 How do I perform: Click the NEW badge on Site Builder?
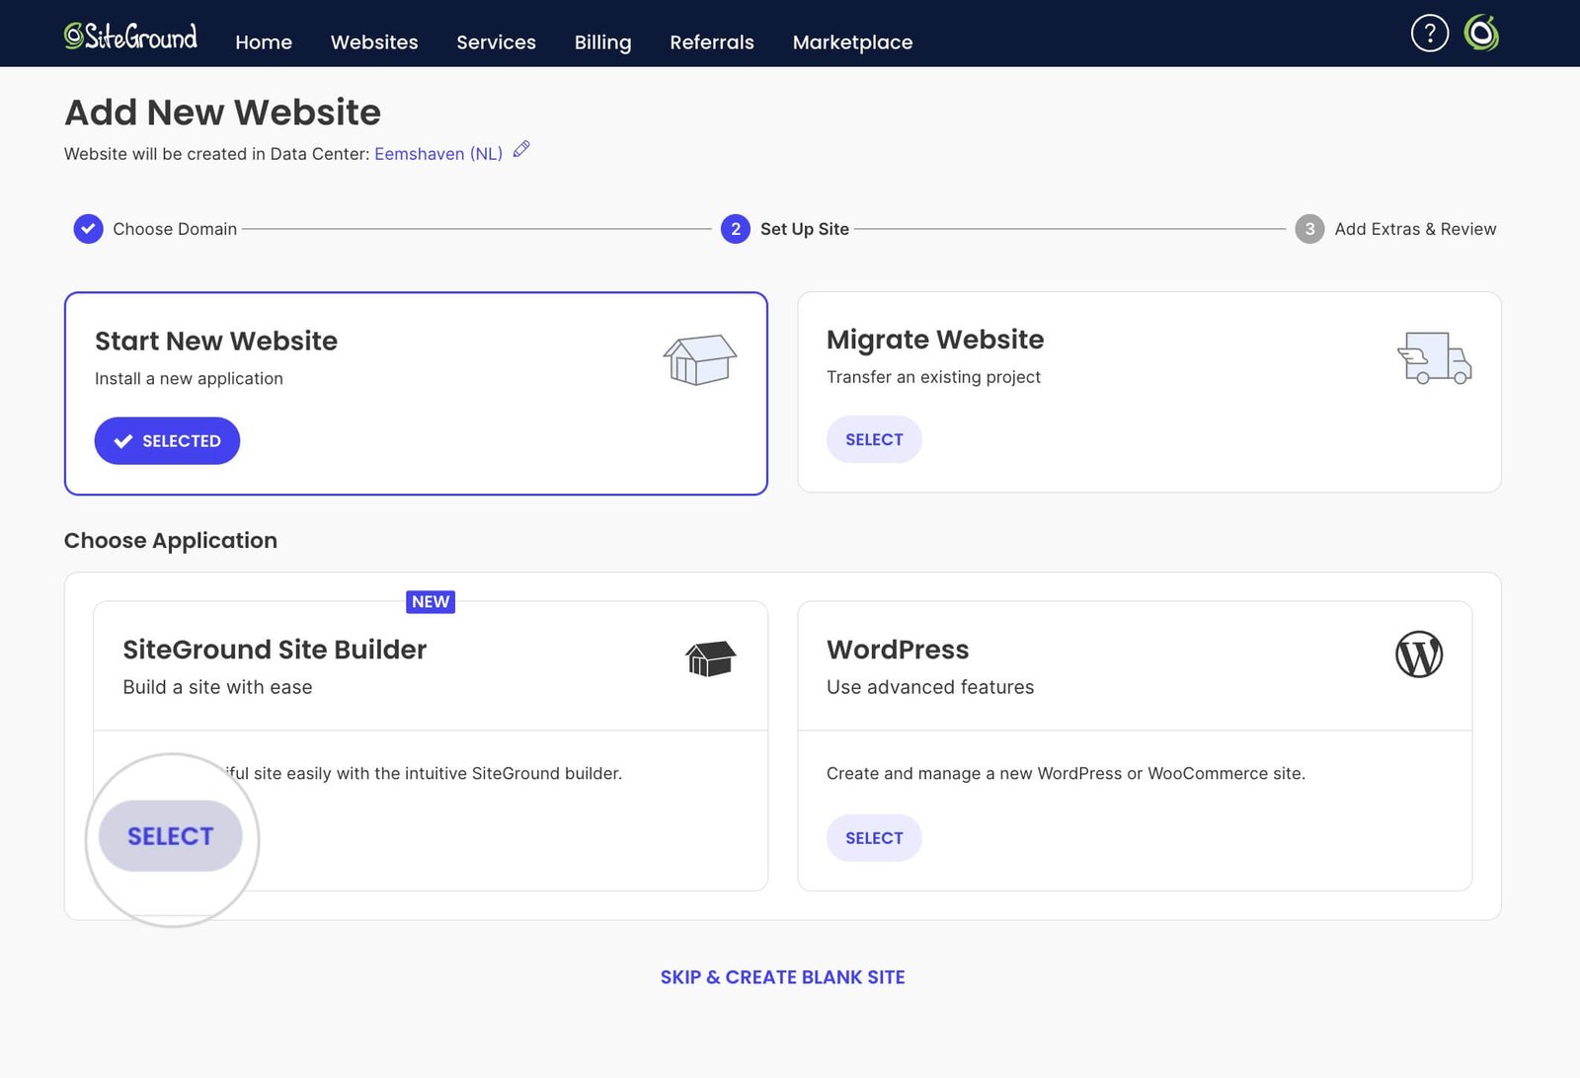point(431,602)
